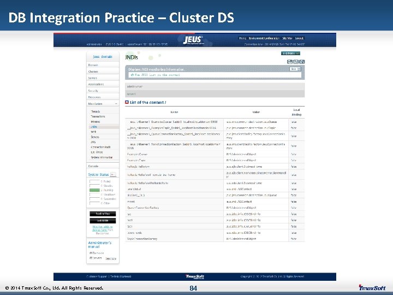The image size is (393, 295).
Task: Click the JEUSMQ_DLQ entry in Name column
Action: pos(136,195)
